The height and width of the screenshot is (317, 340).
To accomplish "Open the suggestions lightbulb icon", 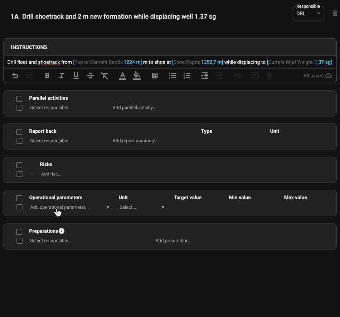I will click(269, 76).
